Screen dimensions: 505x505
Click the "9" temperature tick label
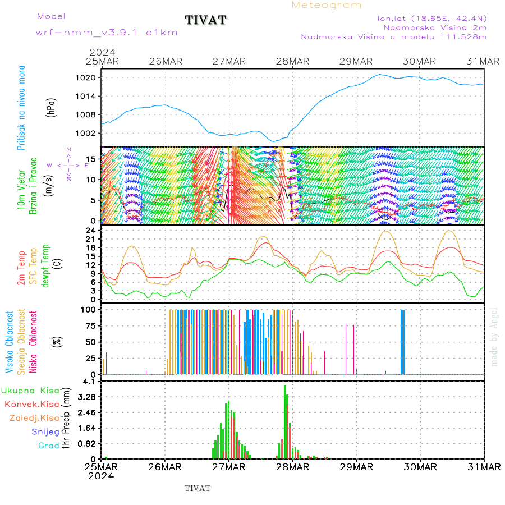tap(93, 274)
